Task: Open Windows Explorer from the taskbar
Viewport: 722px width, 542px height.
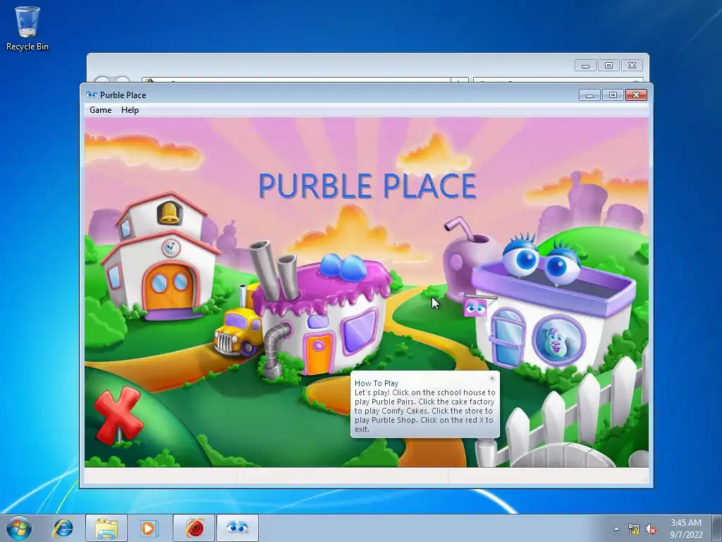Action: click(x=106, y=528)
